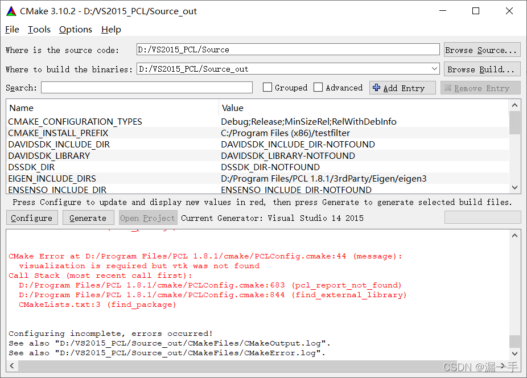This screenshot has height=378, width=527.
Task: Click the Browse Source button
Action: coord(482,50)
